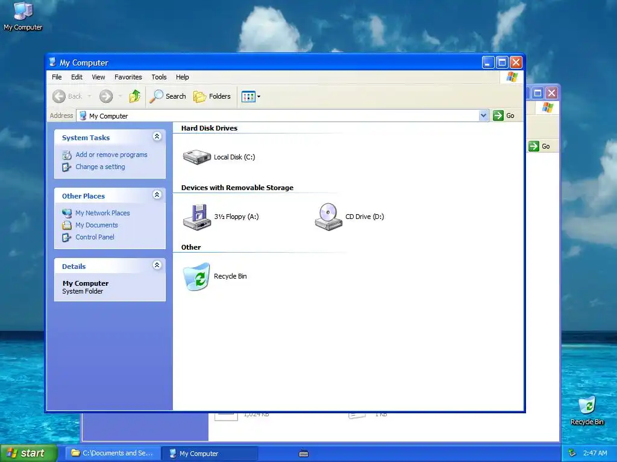Close the My Computer window
This screenshot has height=462, width=617.
tap(516, 62)
